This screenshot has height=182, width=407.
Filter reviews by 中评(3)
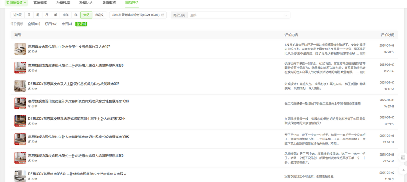click(67, 24)
